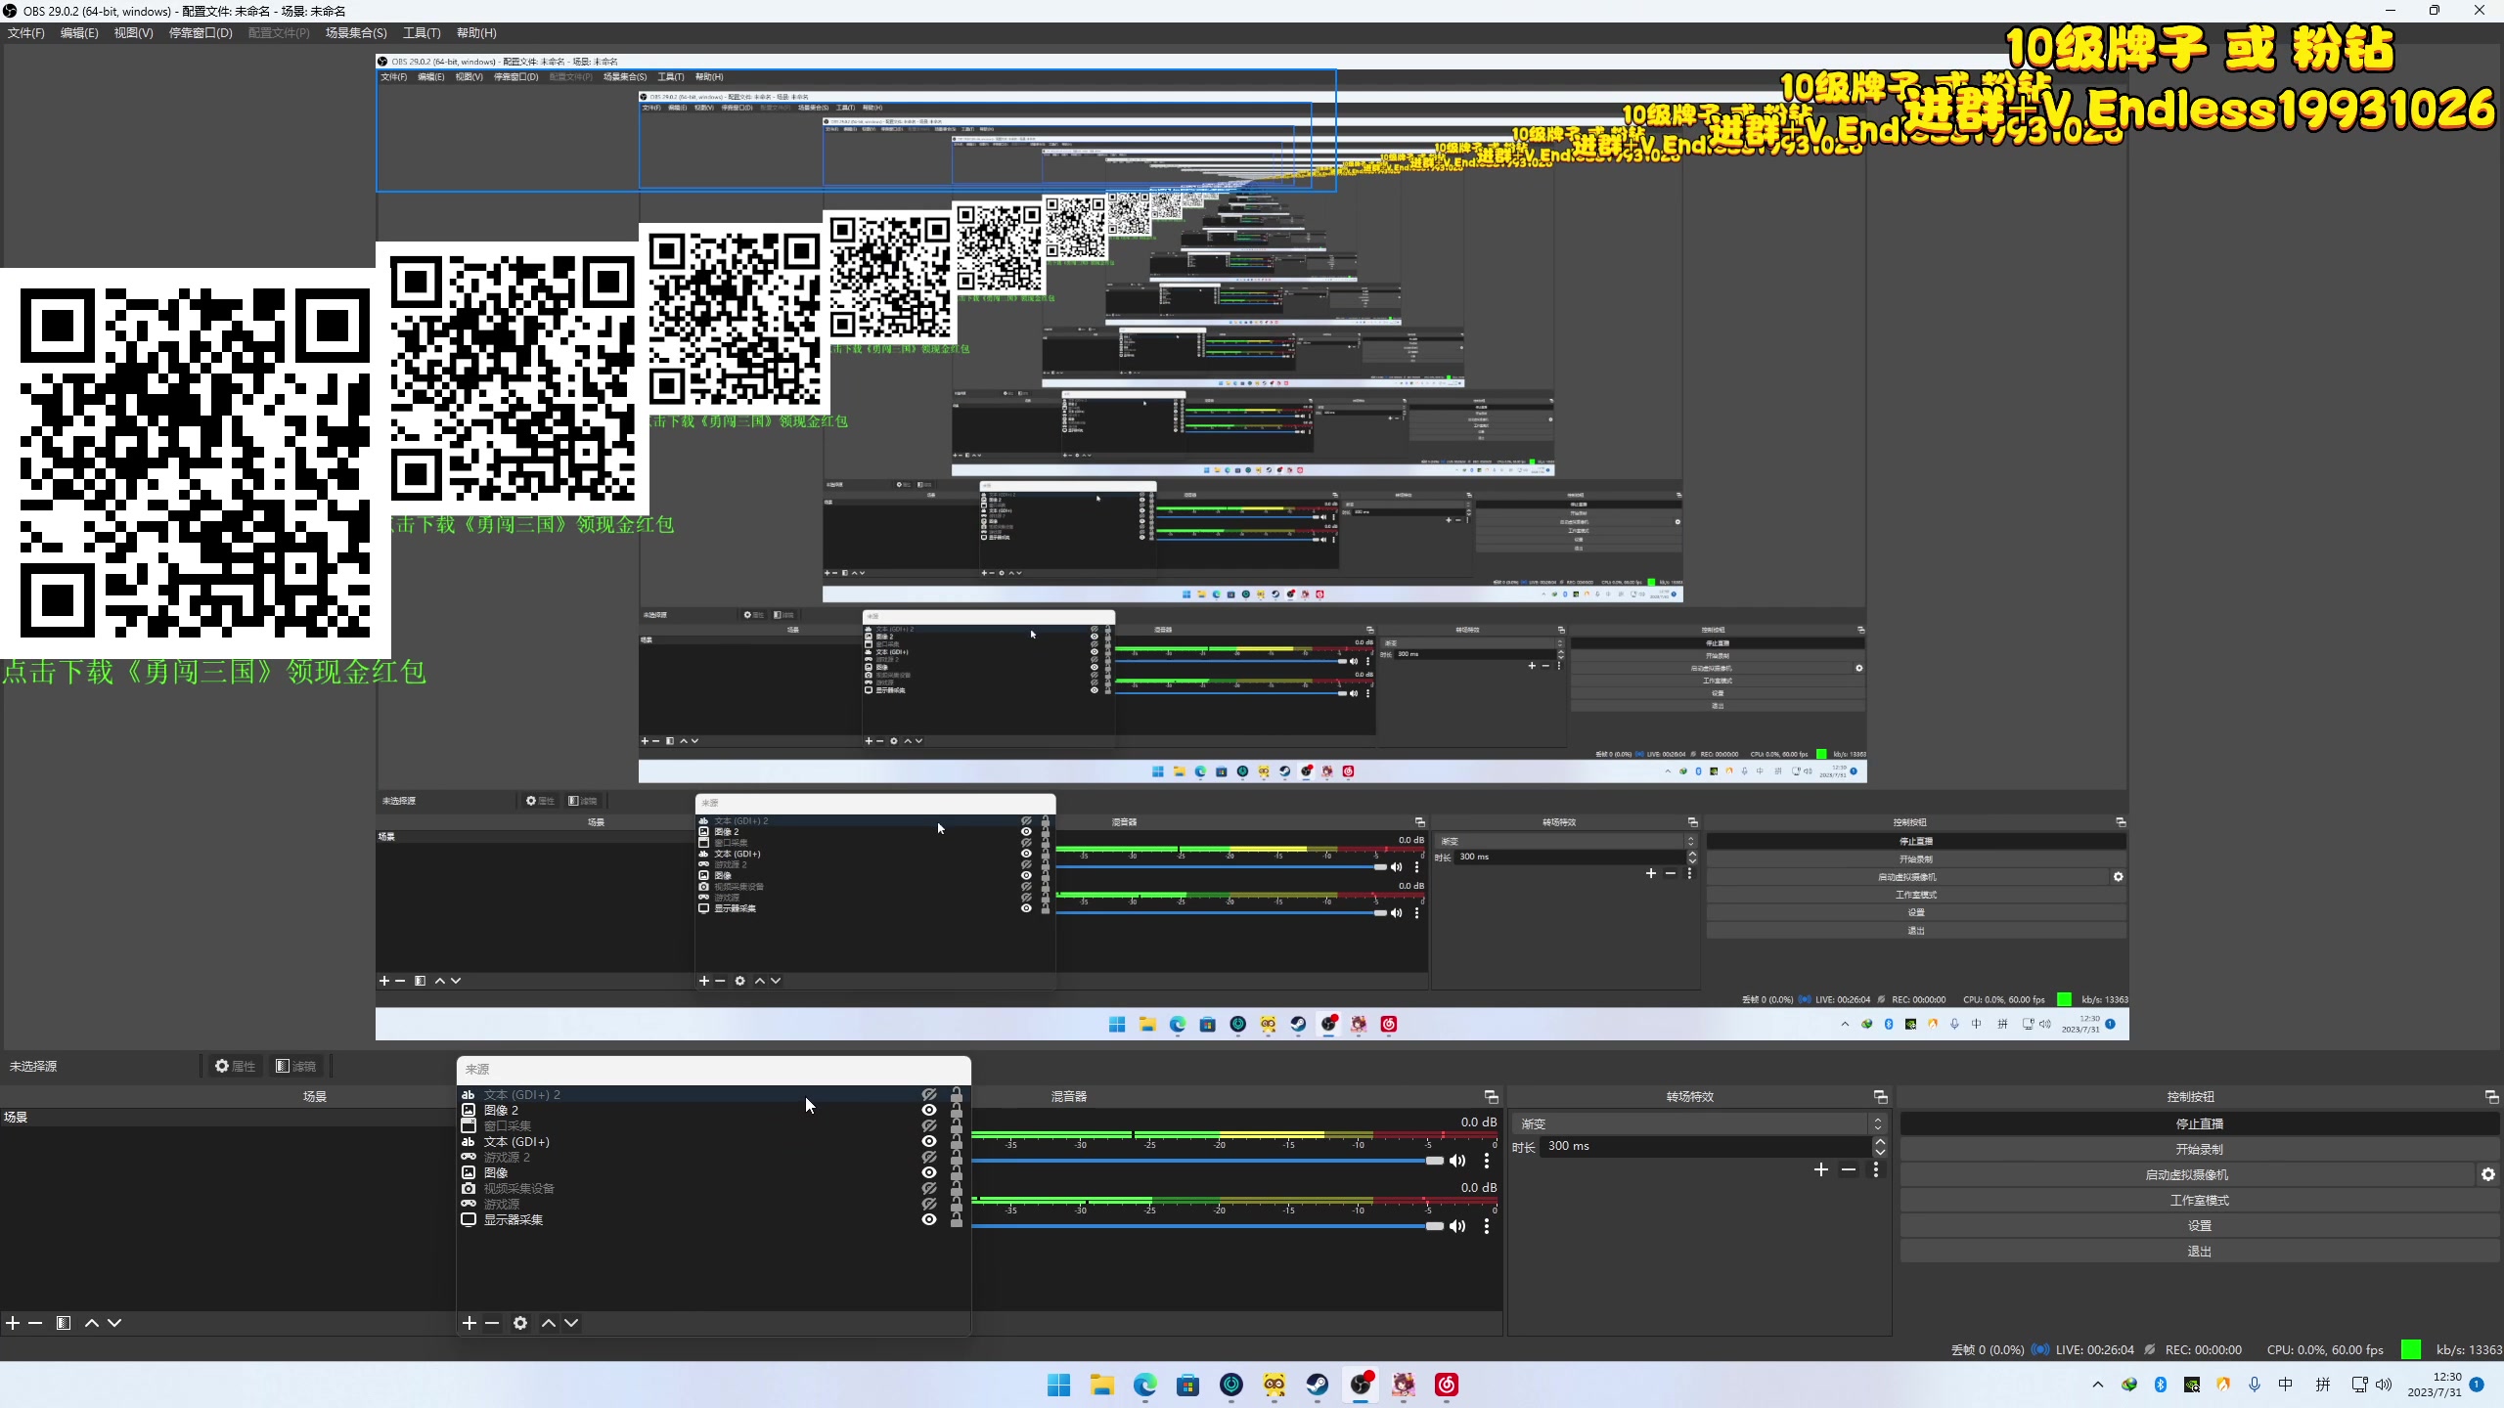Viewport: 2504px width, 1408px height.
Task: Add a new source with the plus icon
Action: click(469, 1323)
